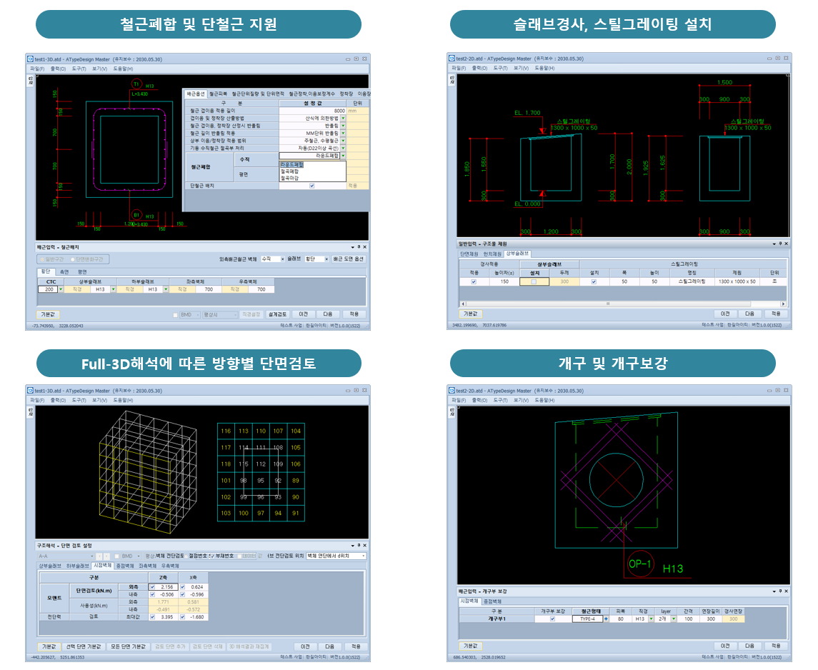Screen dimensions: 818x670
Task: Click 적용 in the 개구부 보강 panel
Action: tap(776, 646)
